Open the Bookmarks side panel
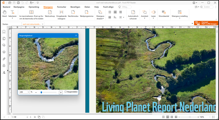This screenshot has height=120, width=219. pyautogui.click(x=4, y=32)
